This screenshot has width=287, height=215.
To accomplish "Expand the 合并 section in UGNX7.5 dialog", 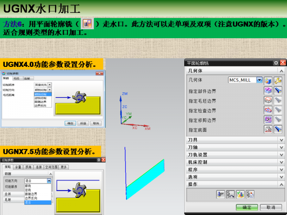I will 28,194.
